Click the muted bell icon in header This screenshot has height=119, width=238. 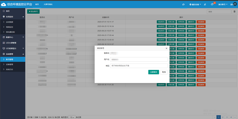(205, 4)
